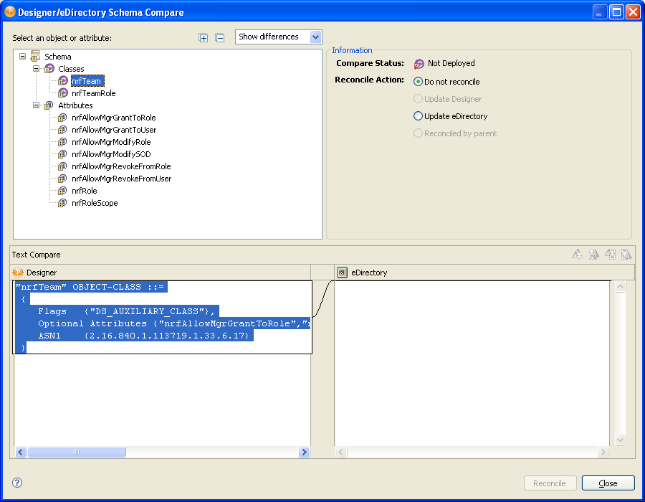Click the Classes label in tree
645x502 pixels.
tap(71, 69)
